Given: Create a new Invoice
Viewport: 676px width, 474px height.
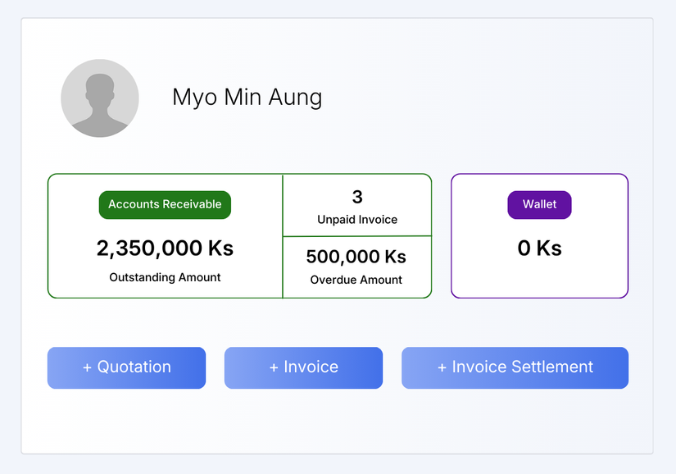Looking at the screenshot, I should 303,367.
